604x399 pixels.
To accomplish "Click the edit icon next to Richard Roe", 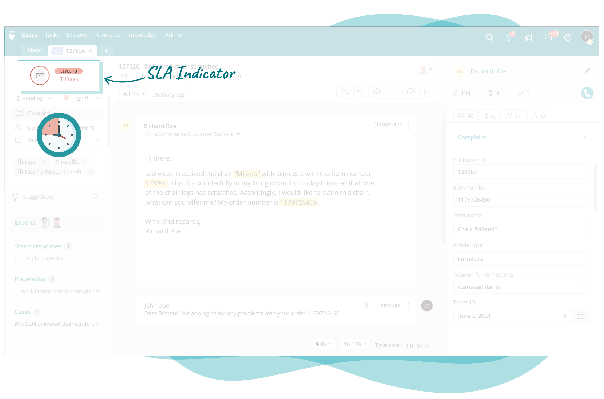I will [587, 71].
